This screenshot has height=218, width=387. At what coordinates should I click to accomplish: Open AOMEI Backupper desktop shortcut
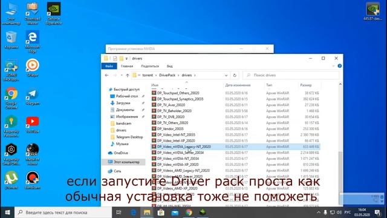tap(11, 70)
